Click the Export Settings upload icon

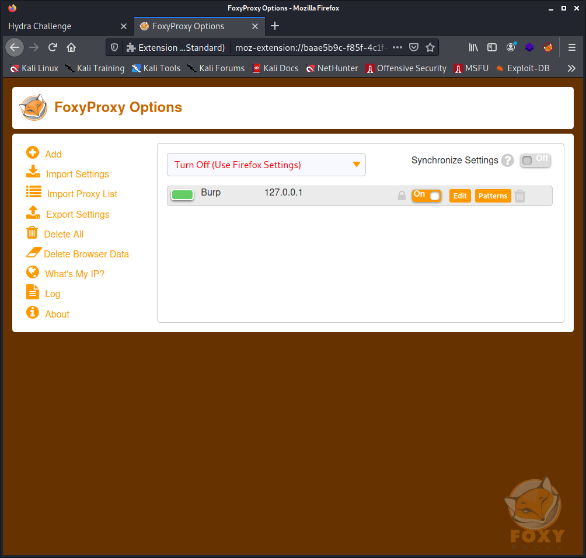point(33,212)
